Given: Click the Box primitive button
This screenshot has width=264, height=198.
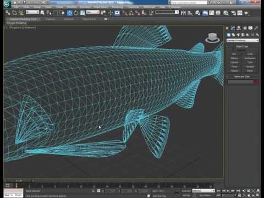Looking at the screenshot, I should point(234,54).
